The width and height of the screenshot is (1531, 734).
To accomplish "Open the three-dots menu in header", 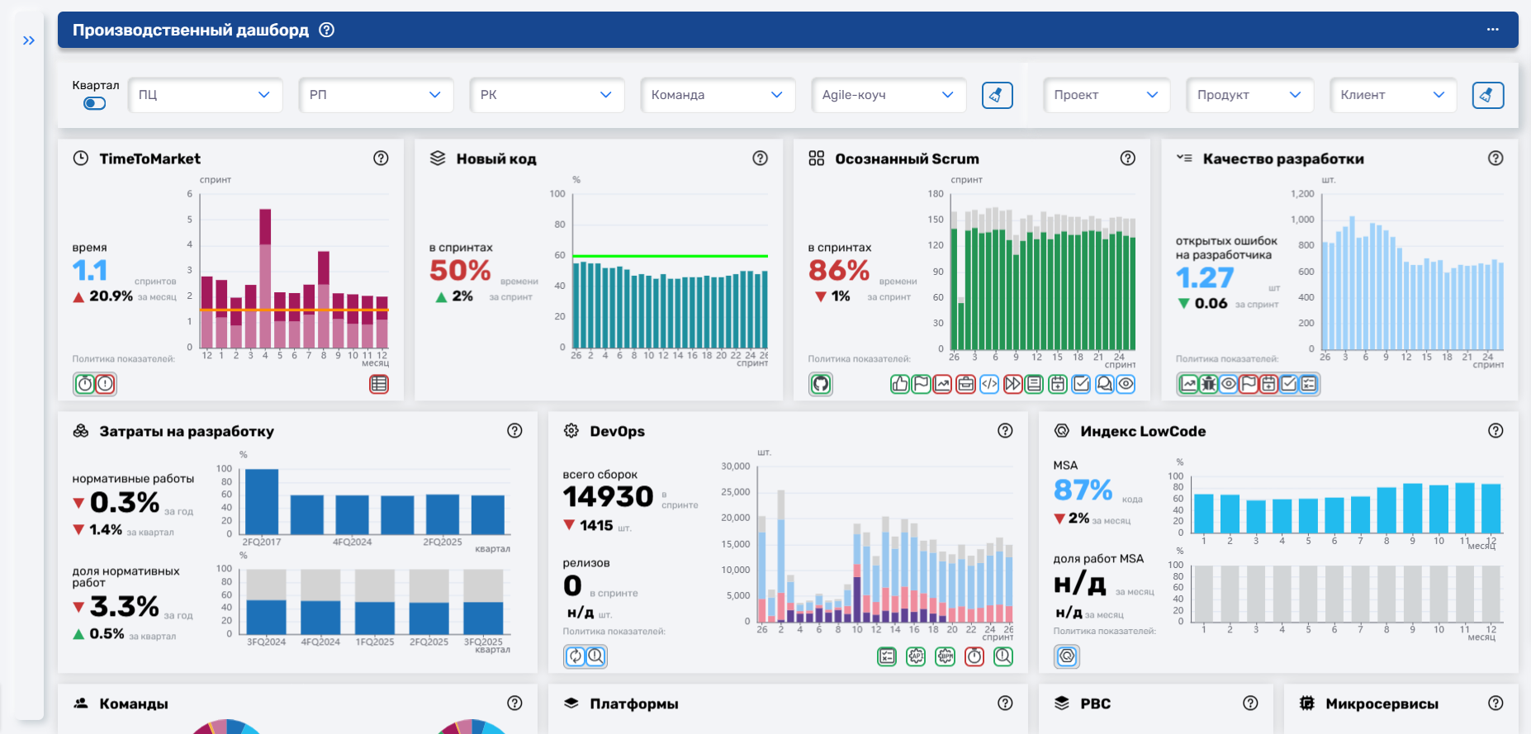I will coord(1492,30).
